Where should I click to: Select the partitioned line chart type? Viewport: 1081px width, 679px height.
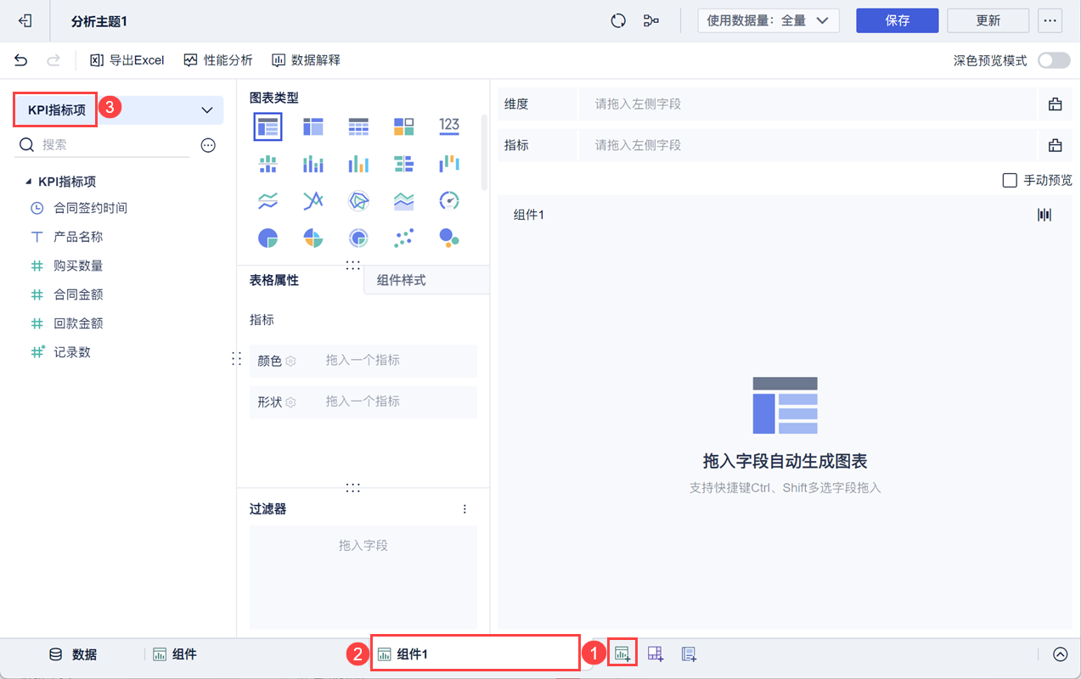click(x=267, y=201)
